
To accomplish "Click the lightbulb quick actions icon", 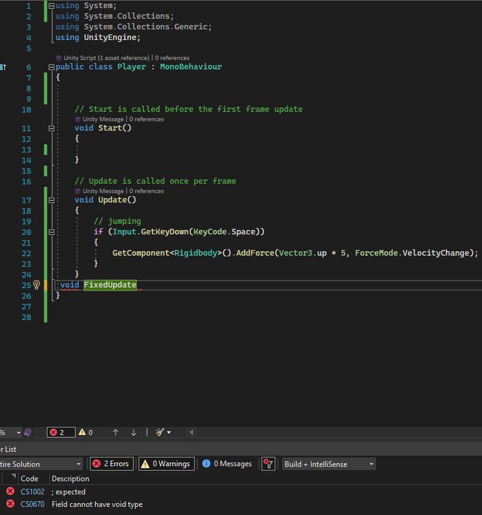I will pyautogui.click(x=36, y=285).
